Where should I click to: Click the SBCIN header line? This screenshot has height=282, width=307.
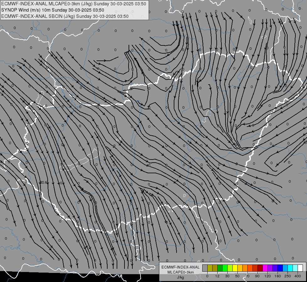click(65, 16)
